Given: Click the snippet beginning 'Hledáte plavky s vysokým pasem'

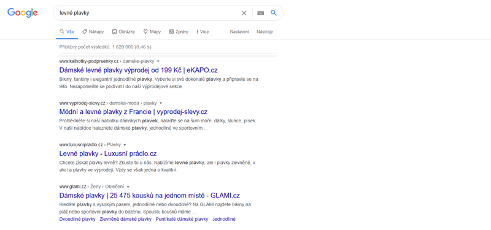Looking at the screenshot, I should tap(155, 208).
